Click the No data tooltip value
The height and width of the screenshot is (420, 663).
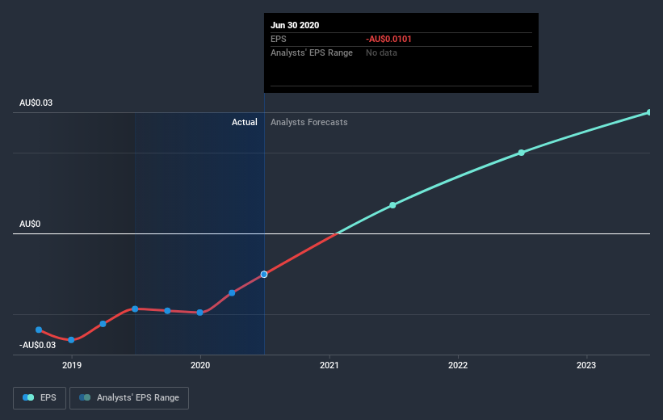[381, 52]
